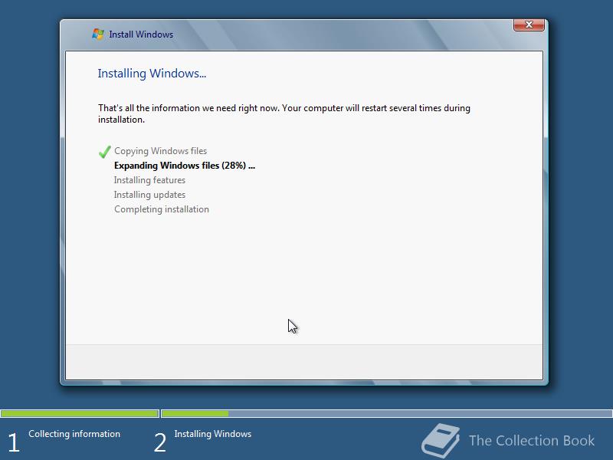Click the 'Installing Windows' stage label at bottom

[x=213, y=434]
